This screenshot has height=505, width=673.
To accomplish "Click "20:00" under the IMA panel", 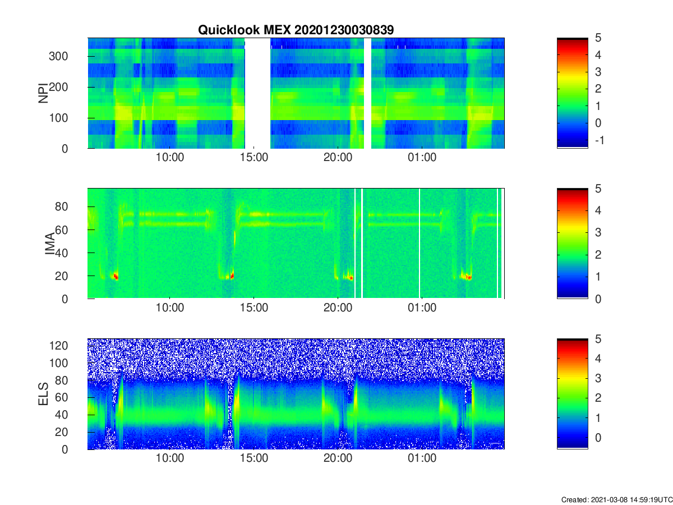I will (338, 309).
